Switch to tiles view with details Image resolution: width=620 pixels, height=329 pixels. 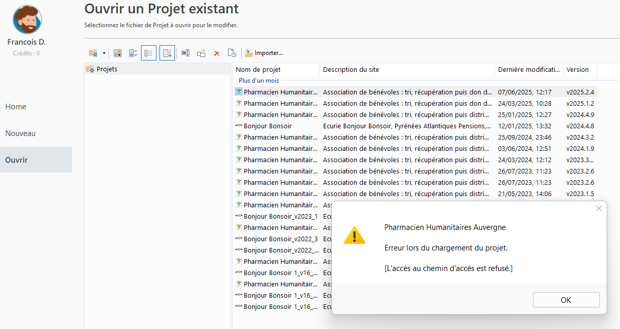click(133, 53)
